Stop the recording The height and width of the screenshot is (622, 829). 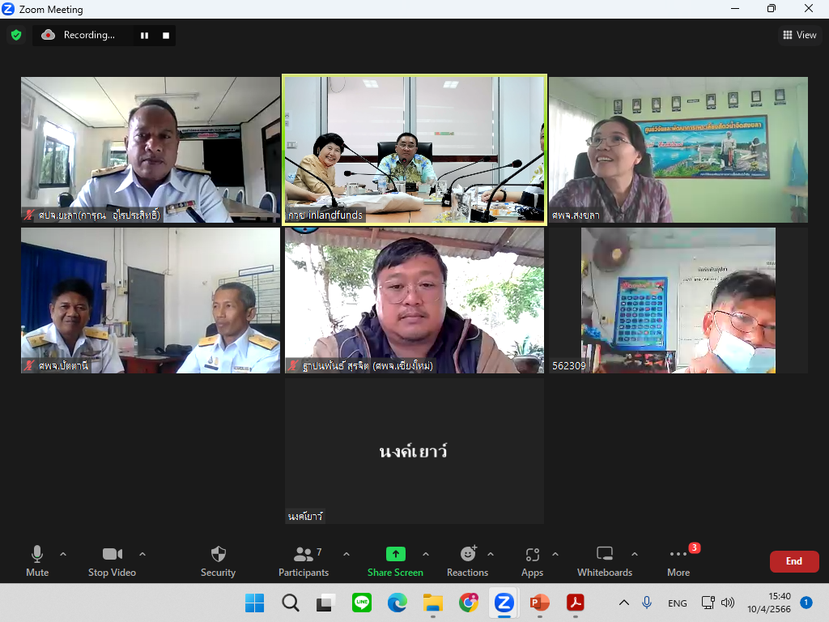click(166, 36)
